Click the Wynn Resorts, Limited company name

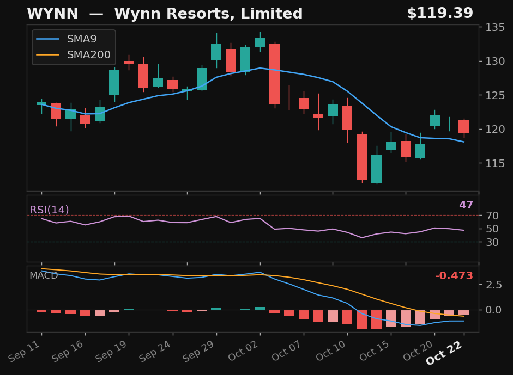click(208, 14)
